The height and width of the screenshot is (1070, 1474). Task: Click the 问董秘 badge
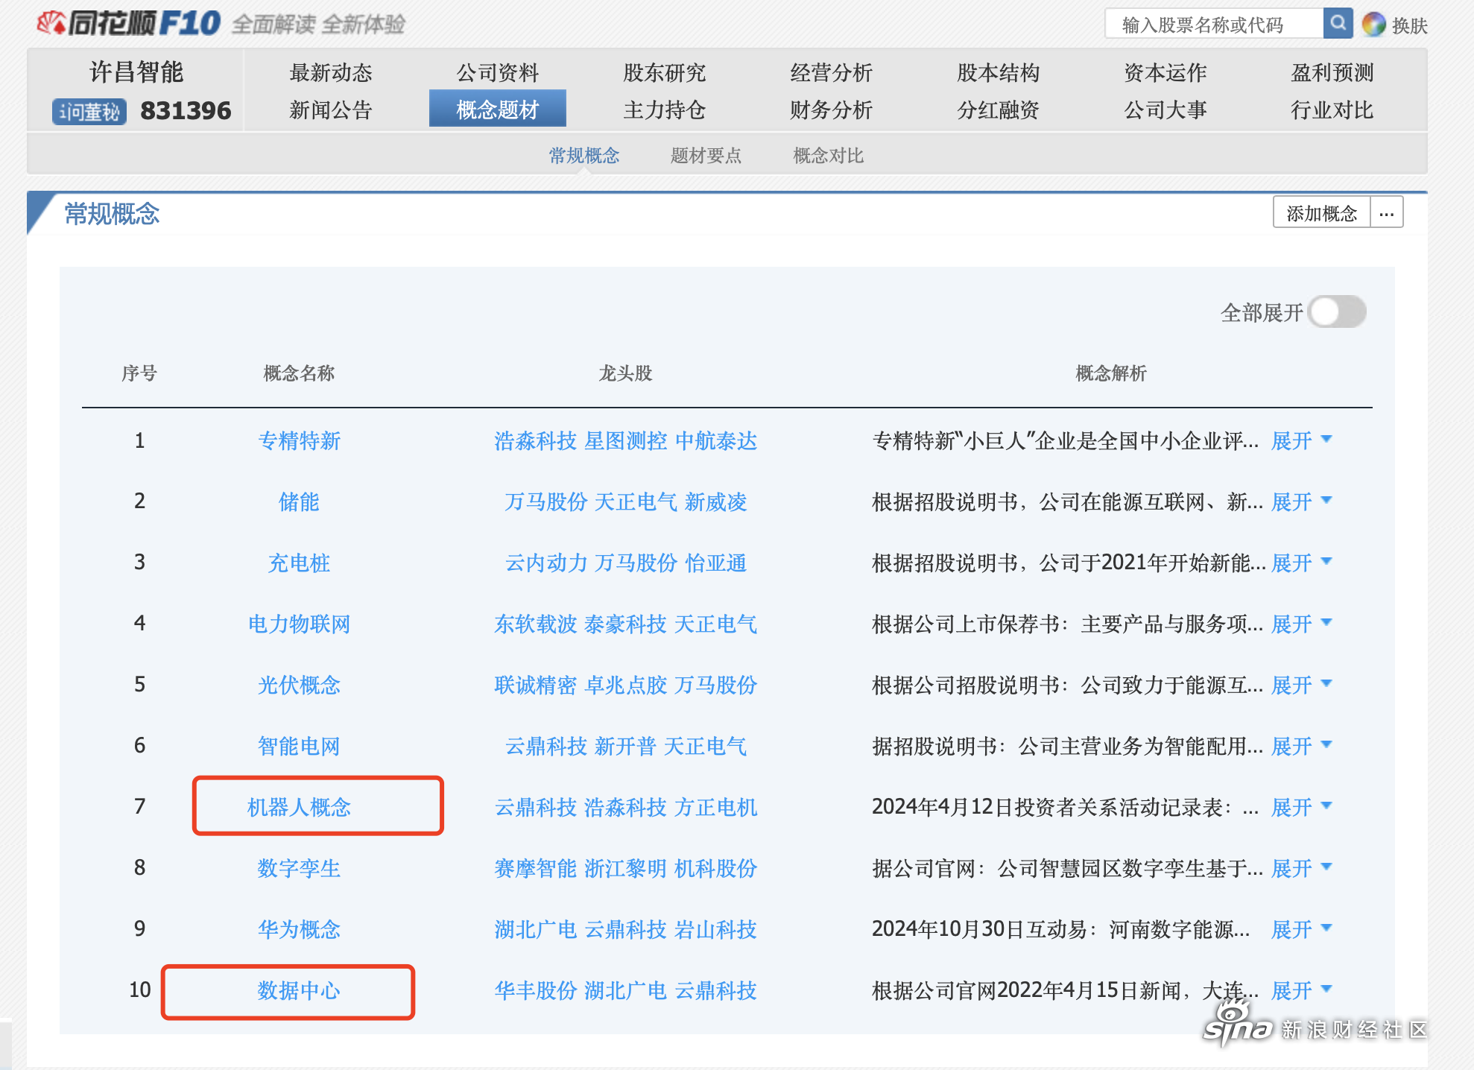coord(89,112)
